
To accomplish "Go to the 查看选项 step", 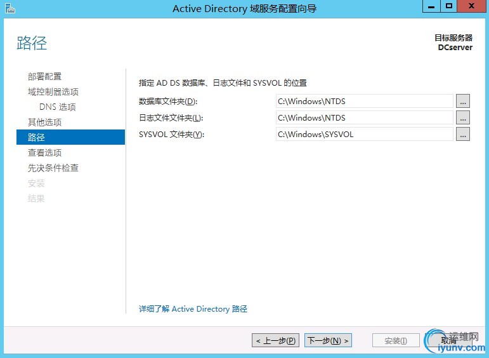I will coord(44,152).
